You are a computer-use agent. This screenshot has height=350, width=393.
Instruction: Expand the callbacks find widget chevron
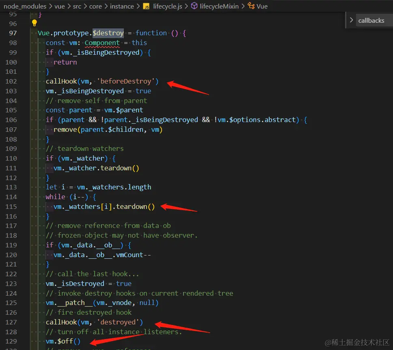click(x=351, y=20)
